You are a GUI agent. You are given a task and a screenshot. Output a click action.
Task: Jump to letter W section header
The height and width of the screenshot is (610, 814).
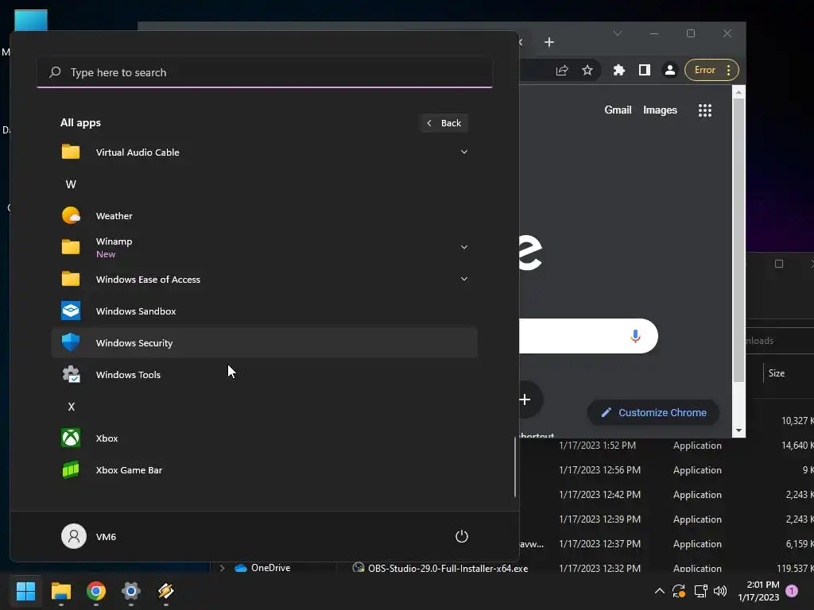(x=71, y=184)
